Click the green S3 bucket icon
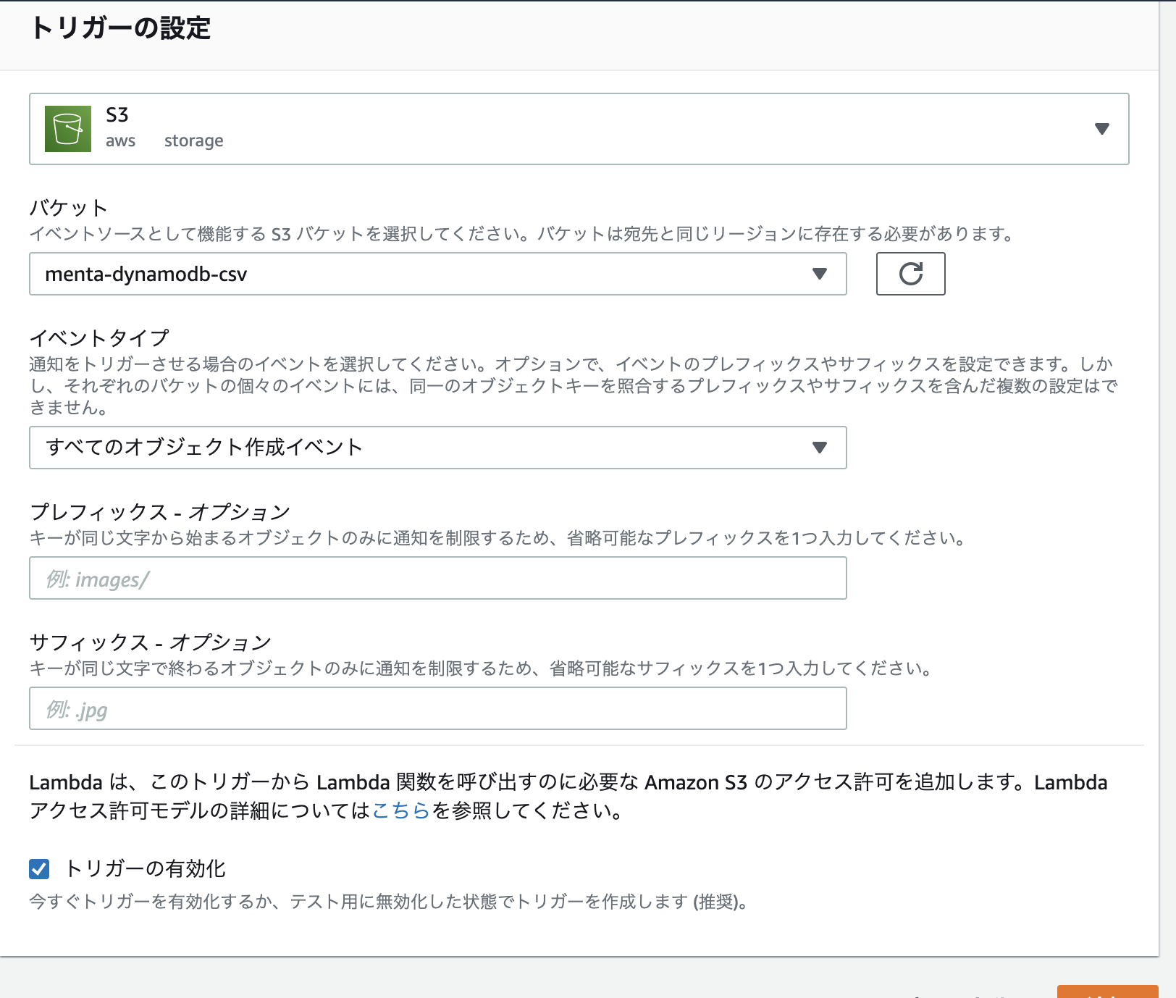This screenshot has height=998, width=1176. pos(68,129)
